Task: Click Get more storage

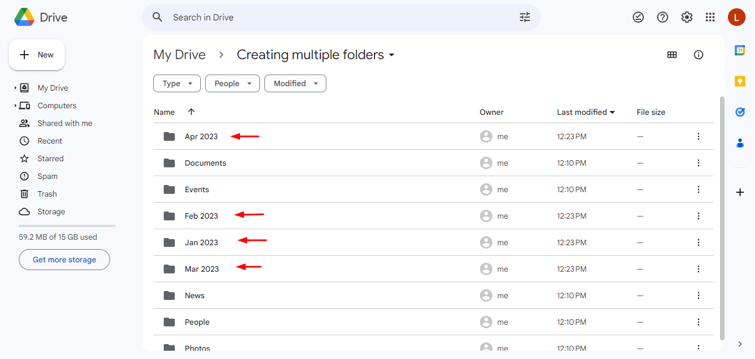Action: 64,259
